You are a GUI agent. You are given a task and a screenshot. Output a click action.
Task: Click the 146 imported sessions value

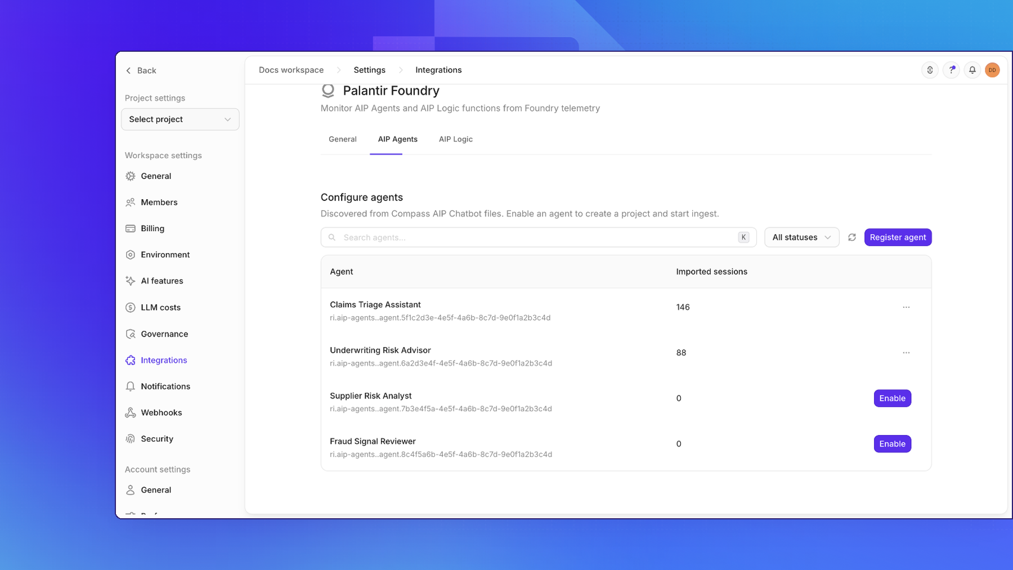pos(683,307)
